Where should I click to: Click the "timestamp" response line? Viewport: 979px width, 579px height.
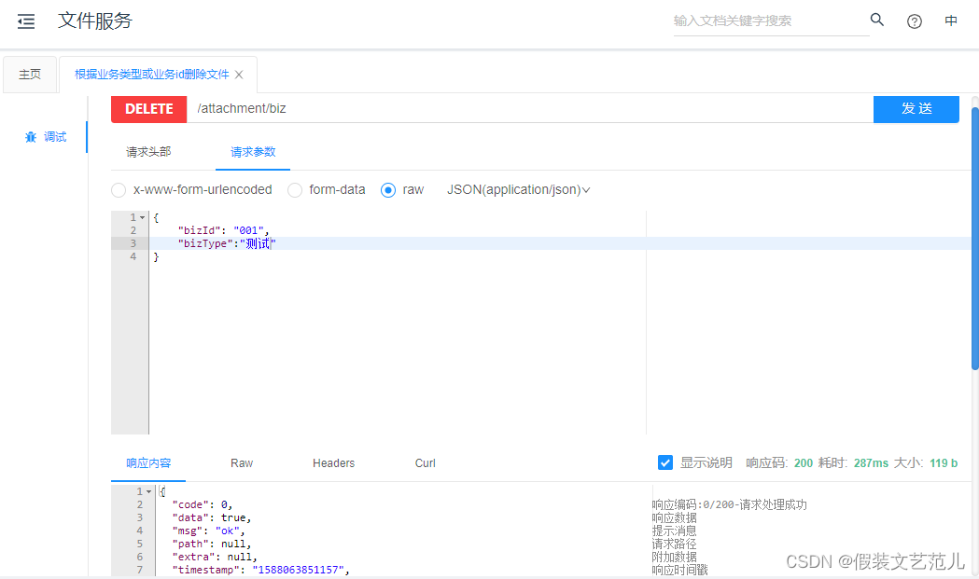pos(260,570)
